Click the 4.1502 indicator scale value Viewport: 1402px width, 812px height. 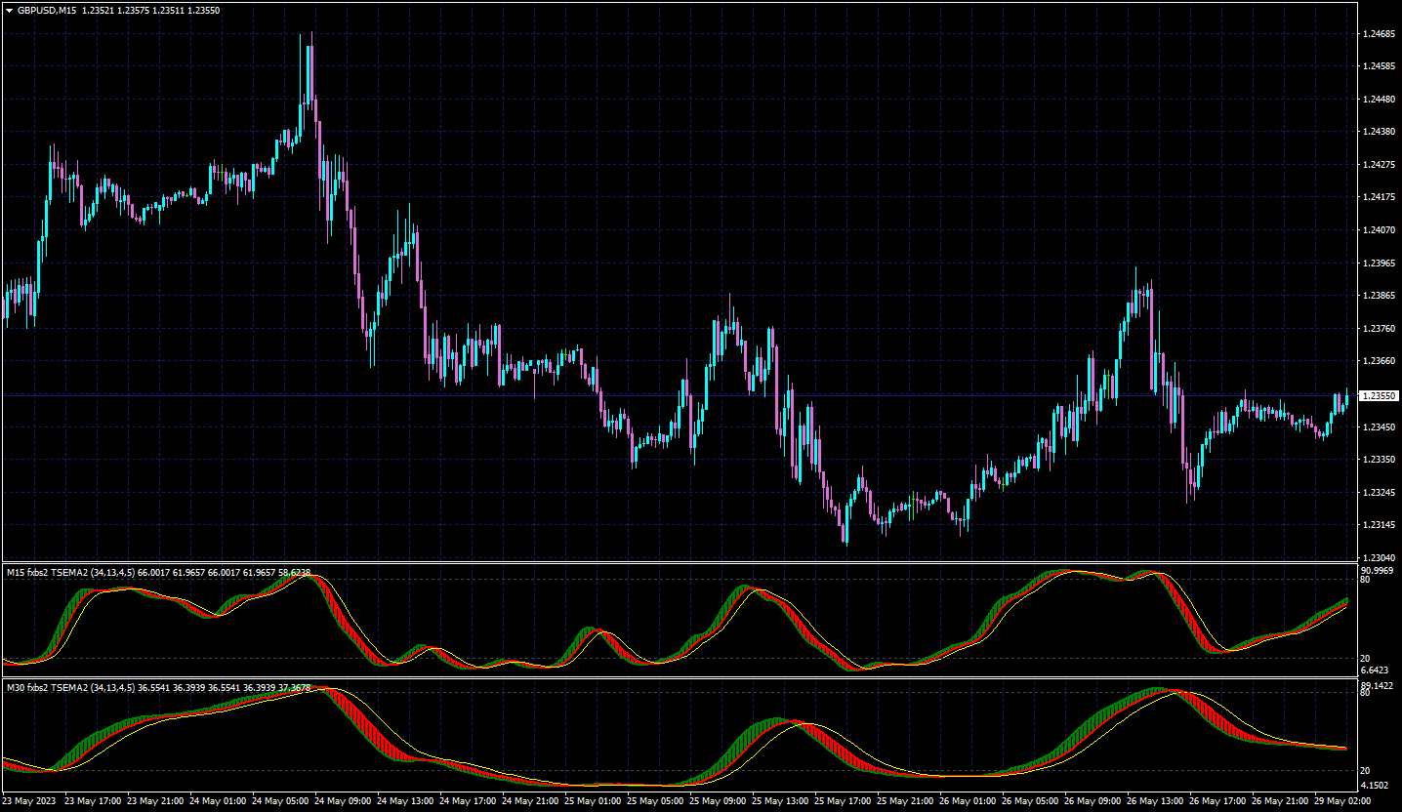(1375, 786)
